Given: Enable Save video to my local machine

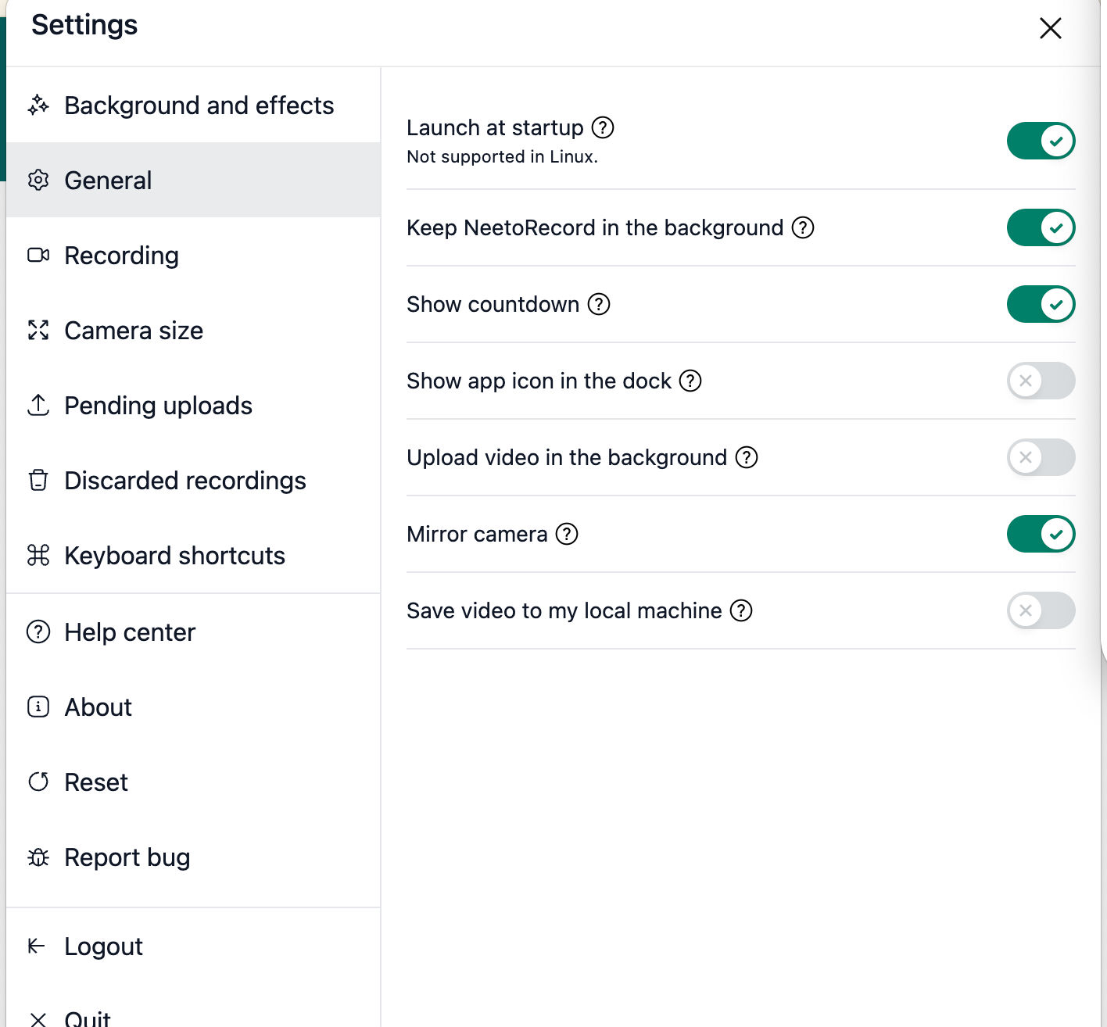Looking at the screenshot, I should point(1041,610).
